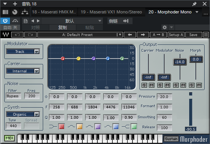
Task: Mute the Carrier output
Action: (151, 85)
